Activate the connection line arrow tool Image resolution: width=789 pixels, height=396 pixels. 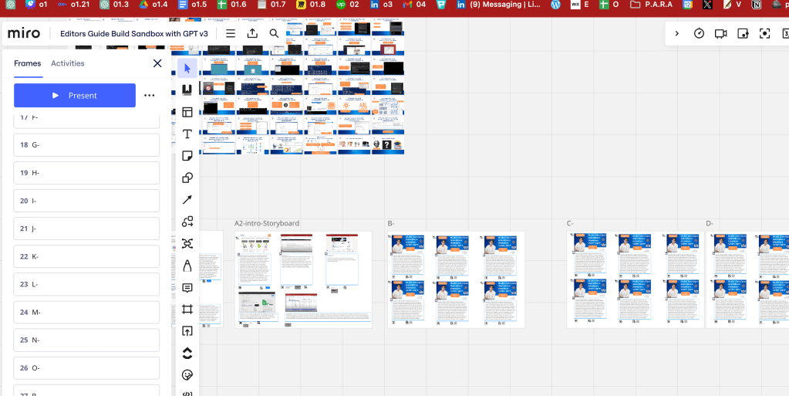point(187,199)
